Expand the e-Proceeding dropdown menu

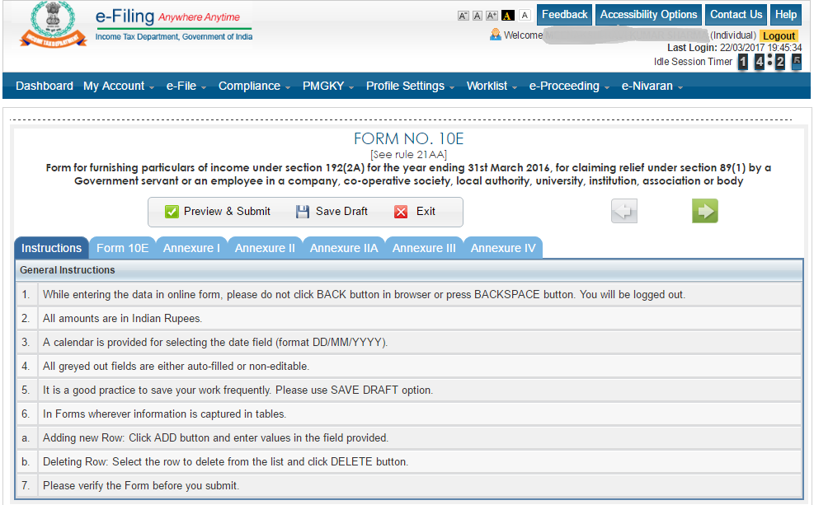(569, 86)
